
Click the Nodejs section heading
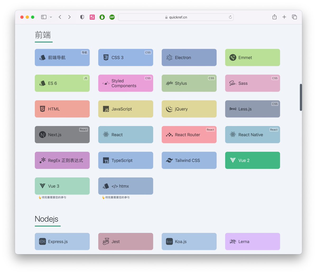(x=46, y=219)
